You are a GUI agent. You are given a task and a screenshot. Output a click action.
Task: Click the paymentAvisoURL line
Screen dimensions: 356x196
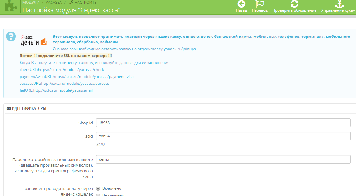(77, 77)
